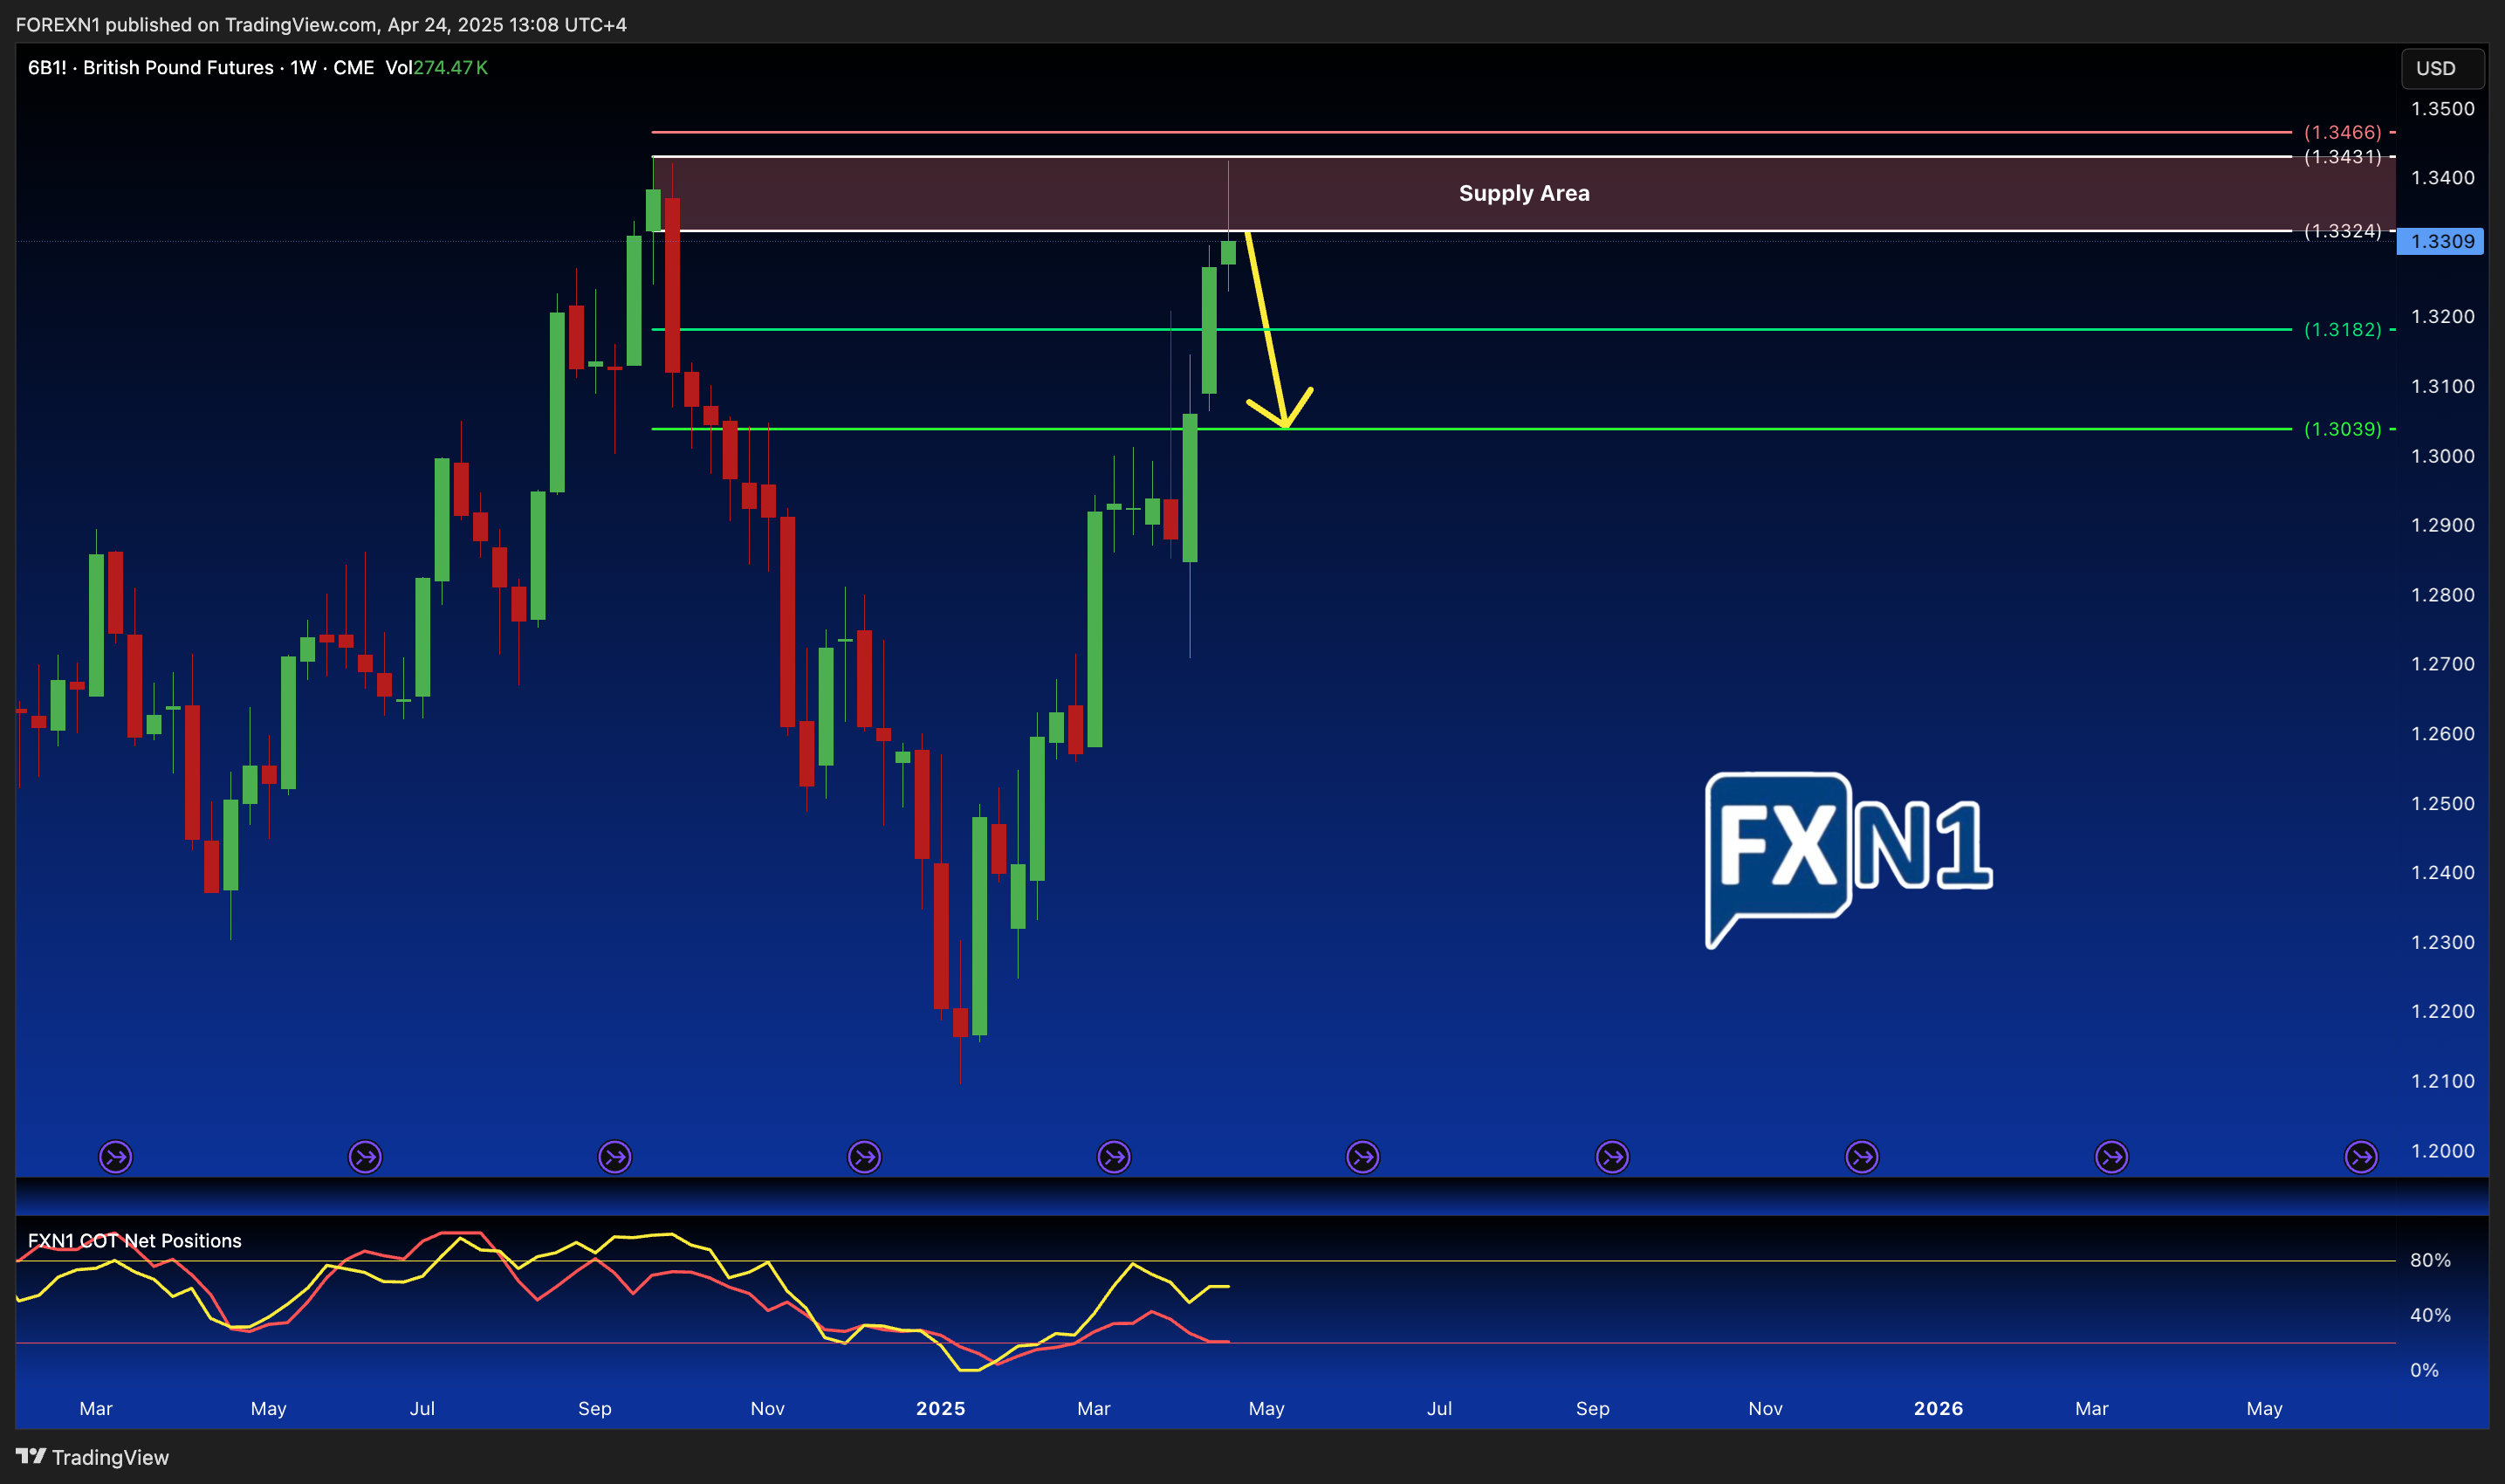Click the 1.3000 price axis label

click(2443, 456)
